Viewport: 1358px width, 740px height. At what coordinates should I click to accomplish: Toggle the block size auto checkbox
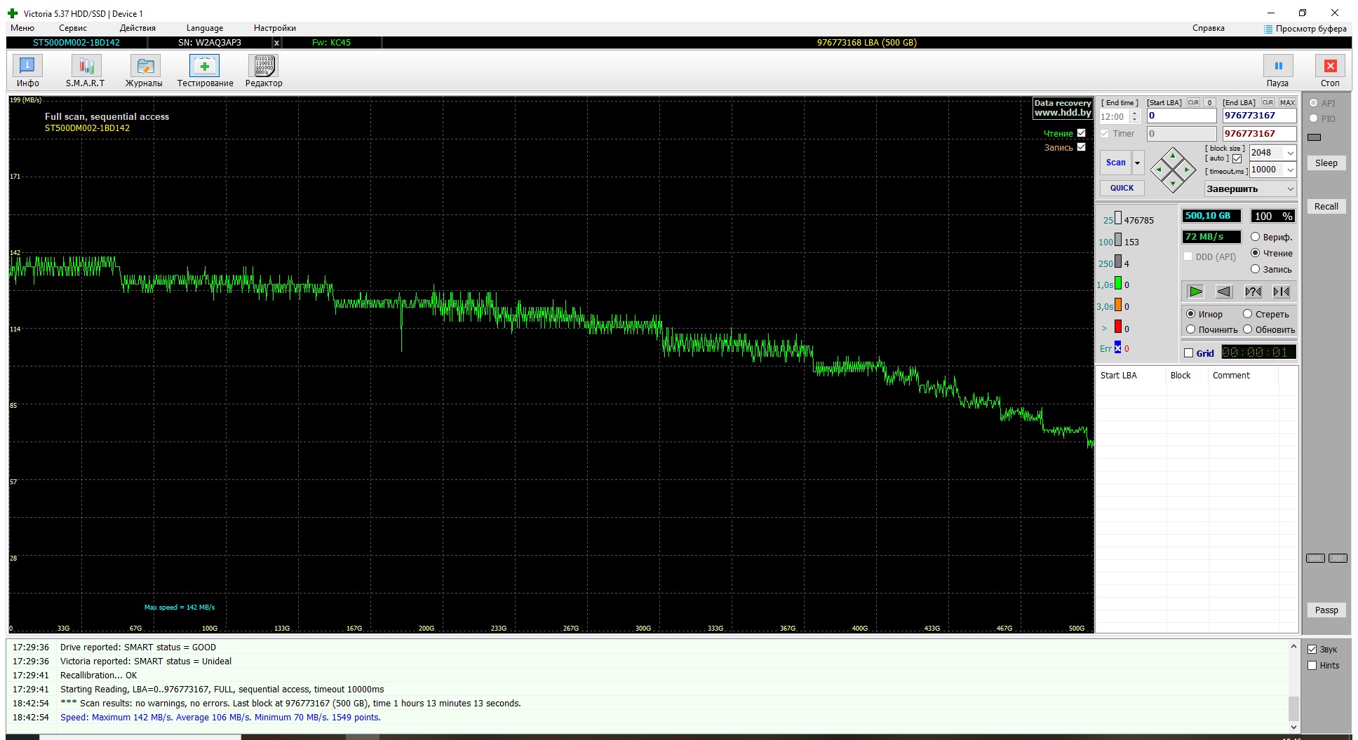point(1237,159)
